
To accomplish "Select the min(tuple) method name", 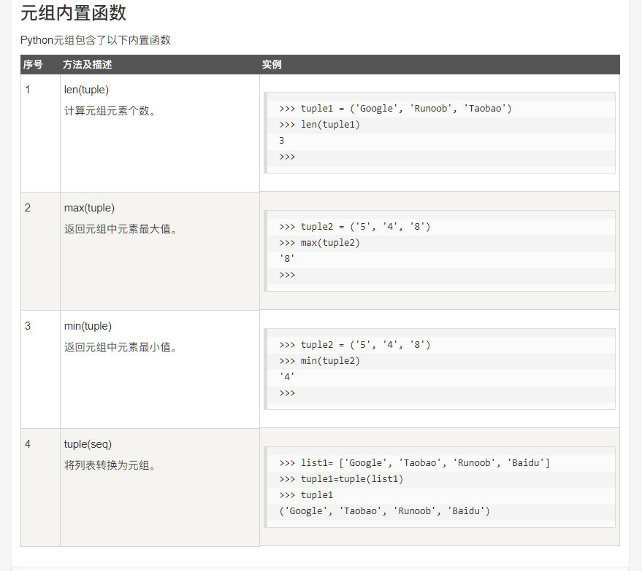I will tap(88, 326).
